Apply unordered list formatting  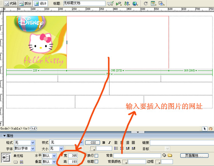tap(116, 148)
